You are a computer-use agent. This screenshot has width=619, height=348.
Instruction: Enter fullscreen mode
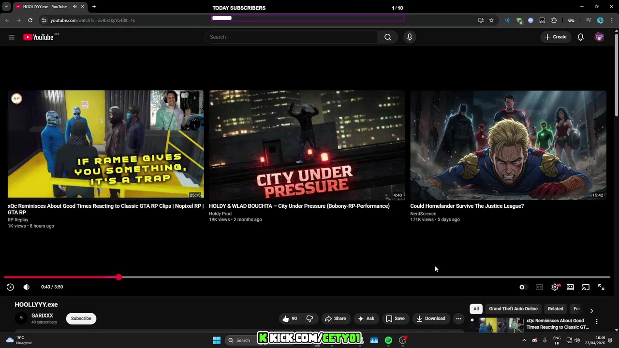coord(601,287)
